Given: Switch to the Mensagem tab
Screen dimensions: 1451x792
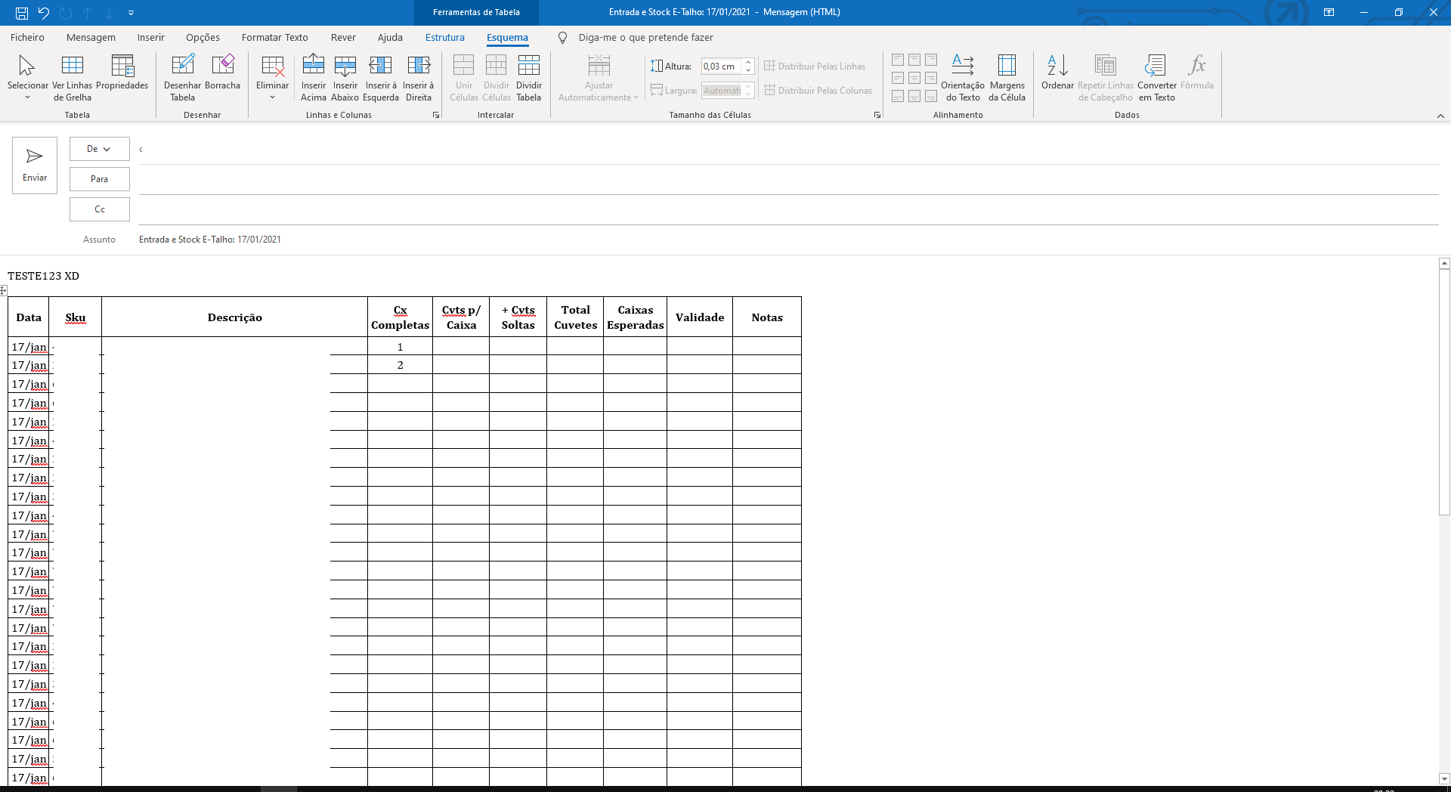Looking at the screenshot, I should (x=91, y=38).
